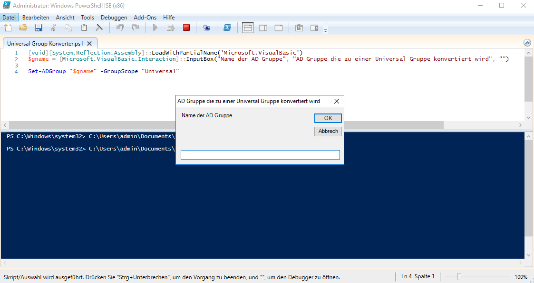Viewport: 534px width, 283px height.
Task: Click the AD group name text field
Action: click(x=260, y=155)
